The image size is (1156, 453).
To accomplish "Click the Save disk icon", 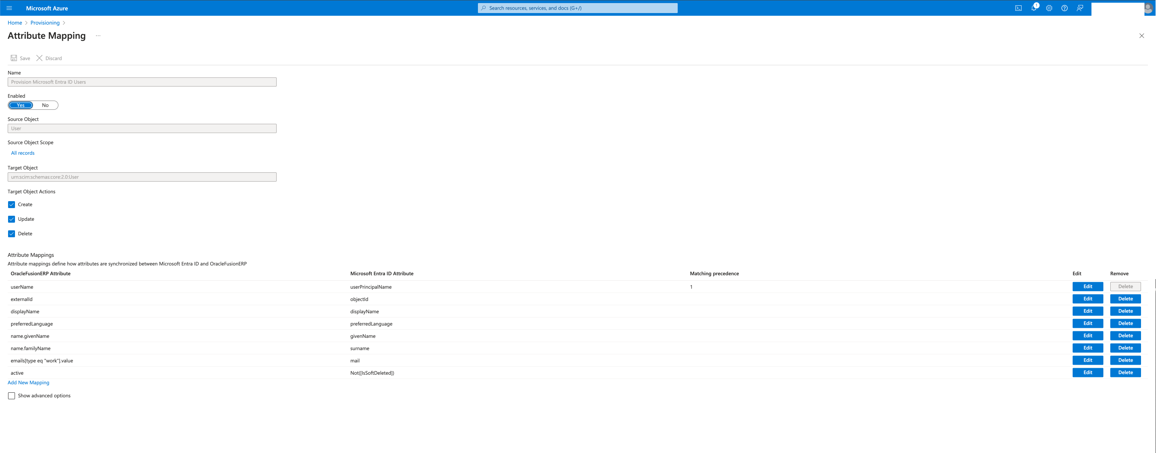I will 14,58.
